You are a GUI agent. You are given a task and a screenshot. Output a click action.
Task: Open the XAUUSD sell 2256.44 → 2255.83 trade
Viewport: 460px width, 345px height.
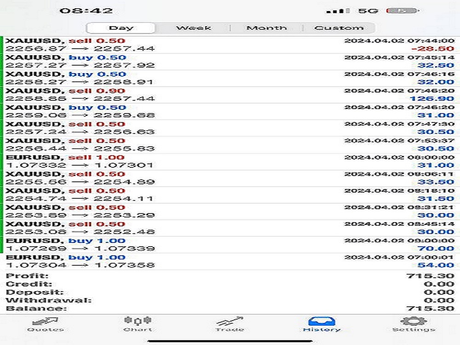click(x=230, y=144)
